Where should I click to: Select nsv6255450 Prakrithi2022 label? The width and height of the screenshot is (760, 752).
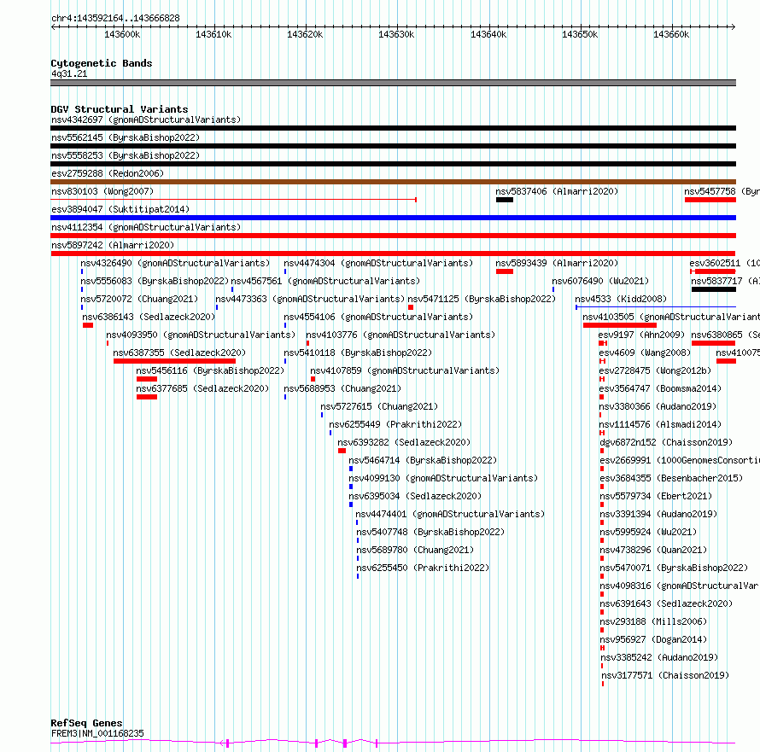[423, 568]
